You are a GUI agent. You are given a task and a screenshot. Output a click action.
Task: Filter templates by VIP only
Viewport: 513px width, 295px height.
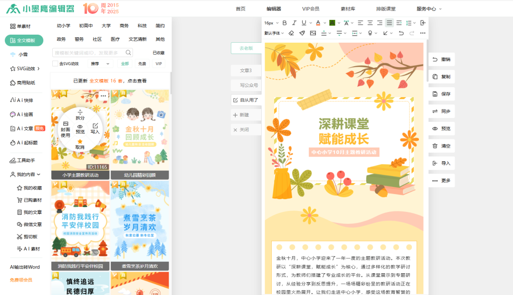(x=159, y=64)
